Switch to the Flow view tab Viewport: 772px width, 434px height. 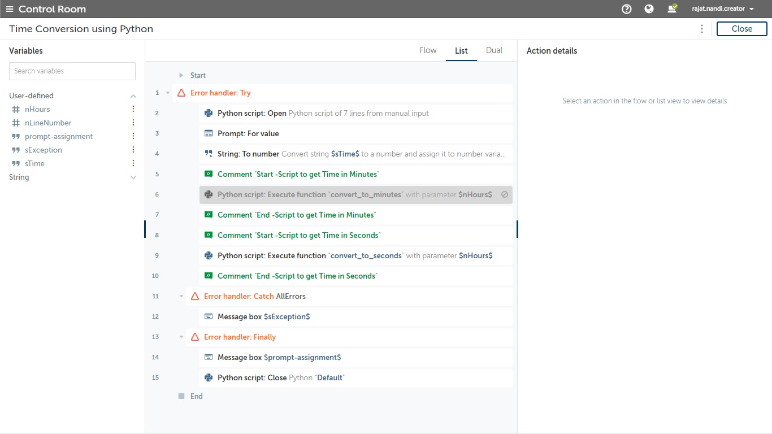pos(428,50)
